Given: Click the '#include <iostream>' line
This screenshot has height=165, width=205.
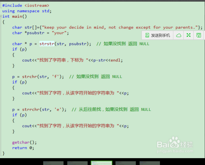Looking at the screenshot, I should 26,5.
